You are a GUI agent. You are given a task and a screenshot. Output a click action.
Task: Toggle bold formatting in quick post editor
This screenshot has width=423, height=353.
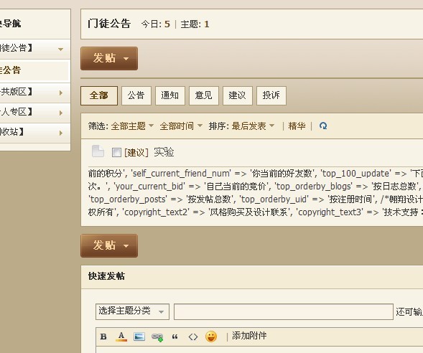pyautogui.click(x=103, y=336)
